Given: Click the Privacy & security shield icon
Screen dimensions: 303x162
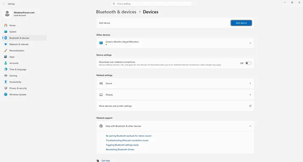Looking at the screenshot, I should click(x=6, y=88).
